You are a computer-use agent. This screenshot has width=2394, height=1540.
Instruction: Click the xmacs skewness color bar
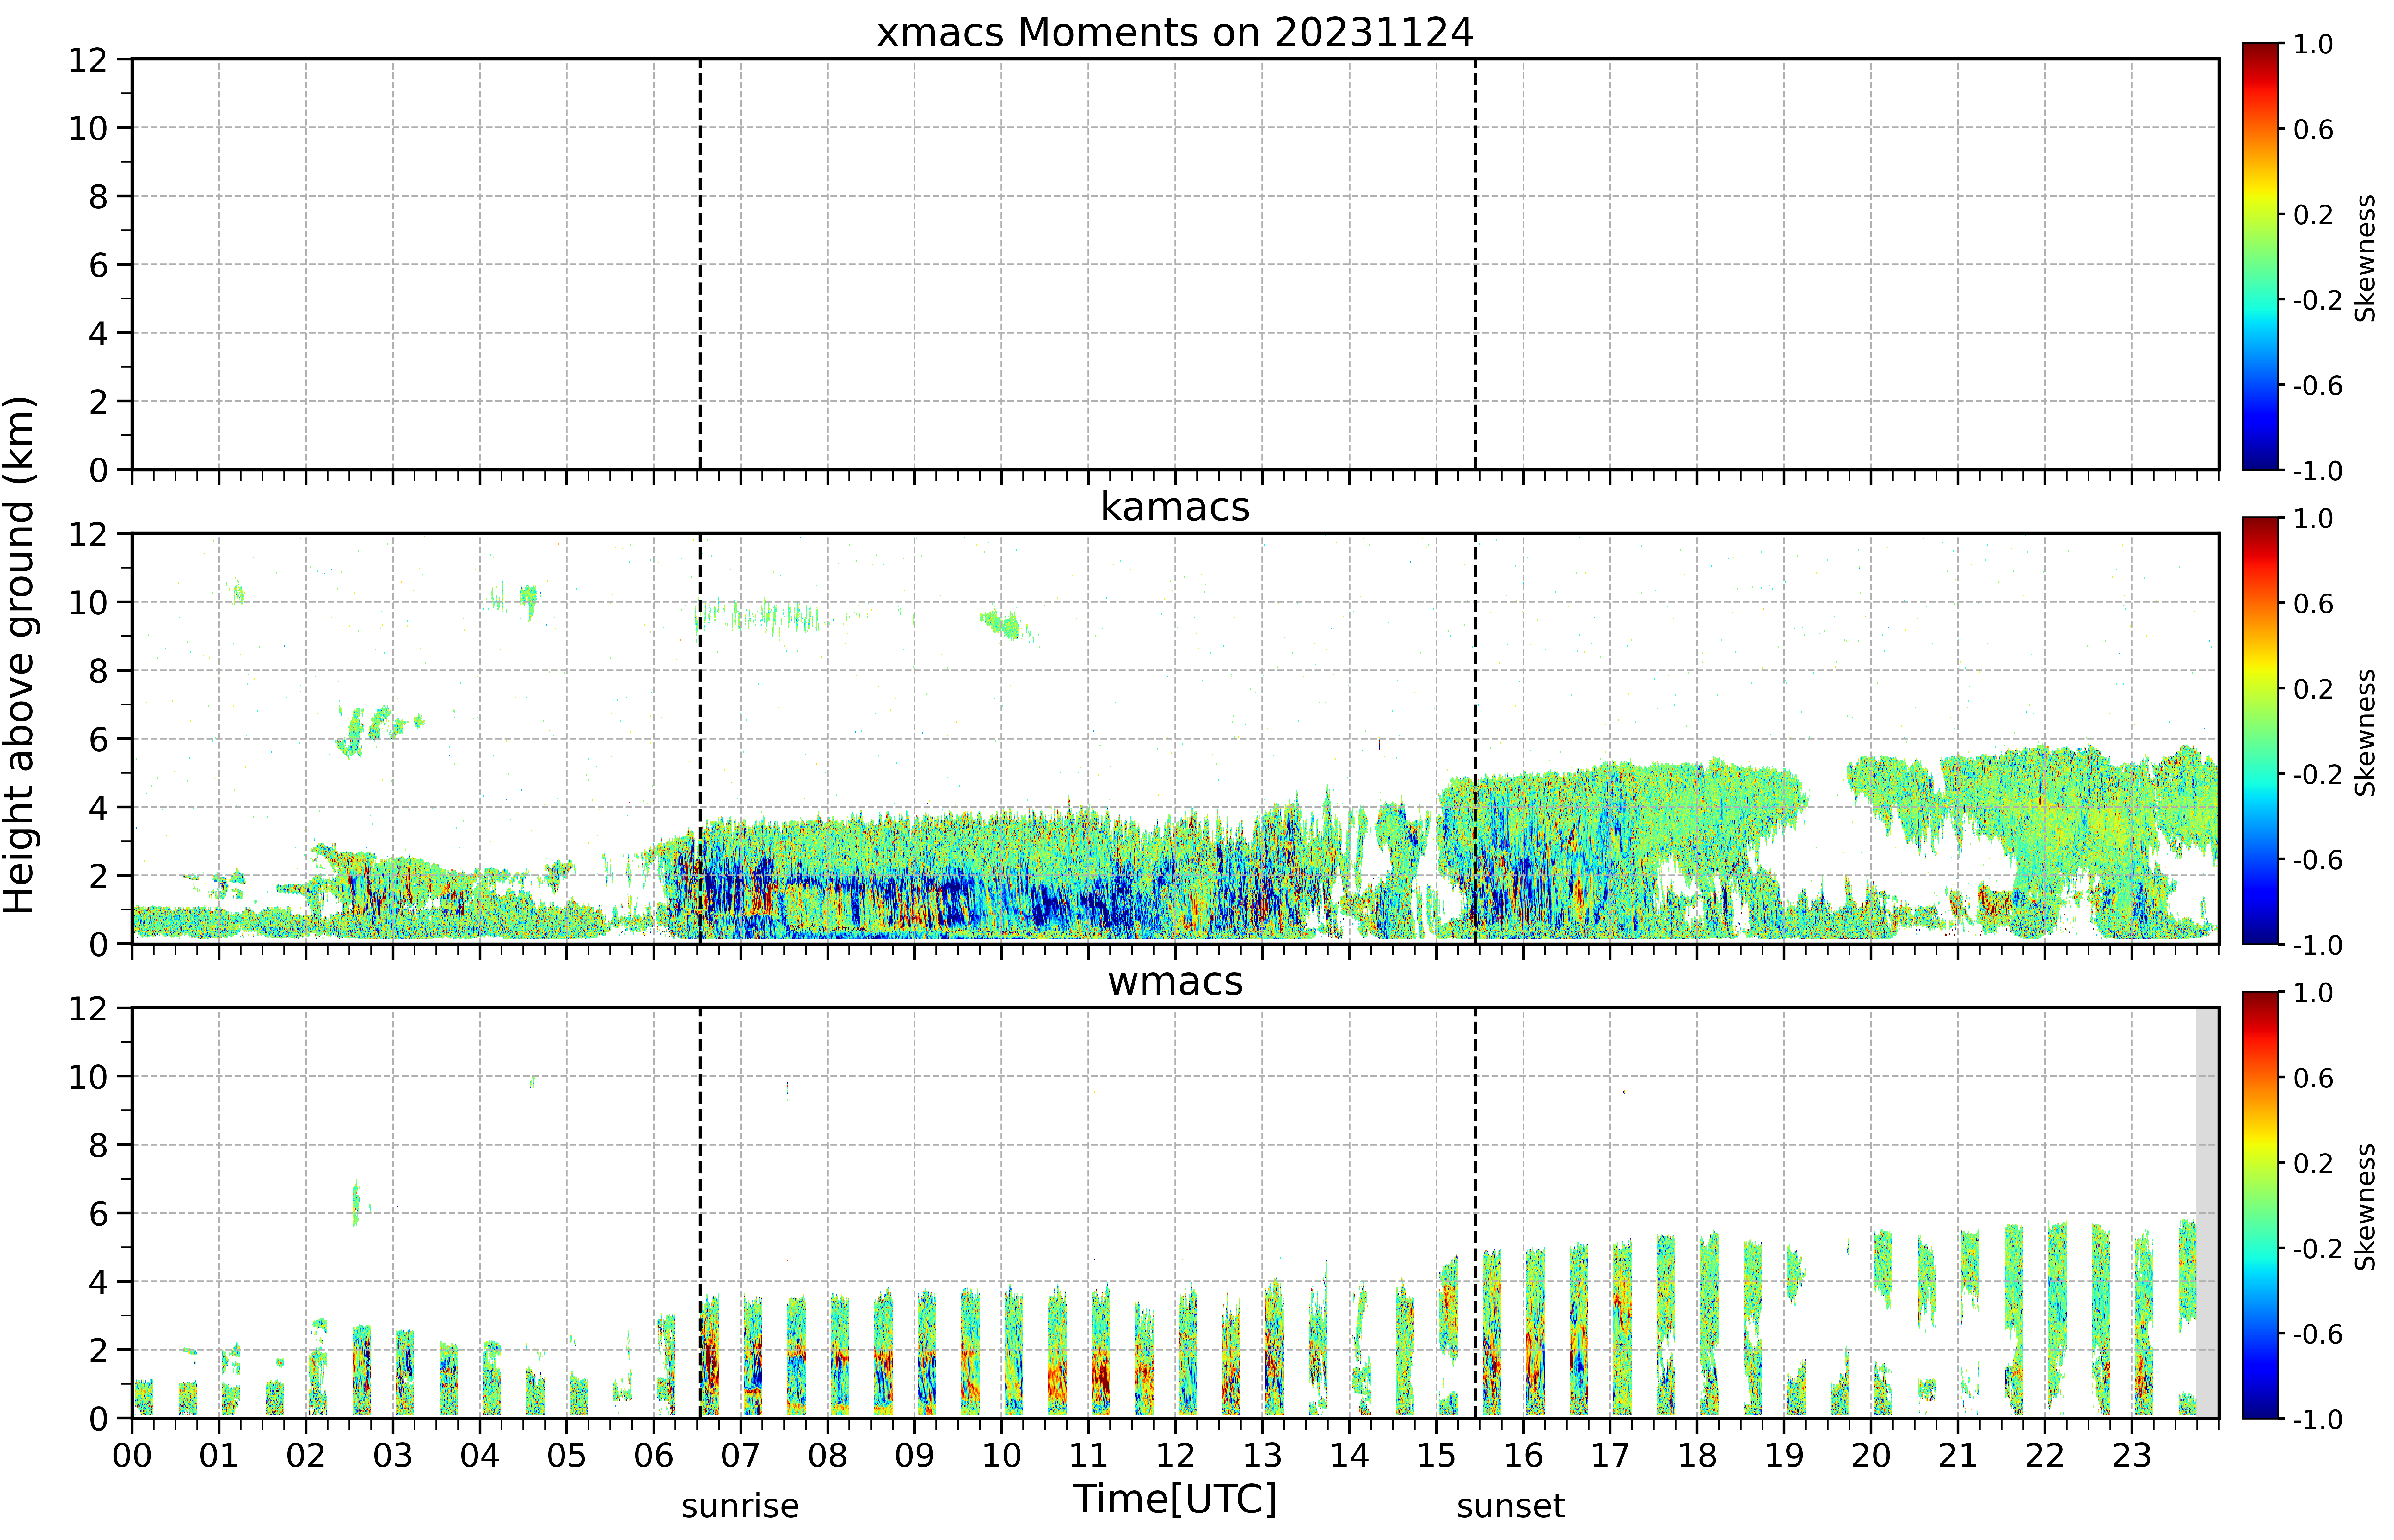click(x=2260, y=256)
